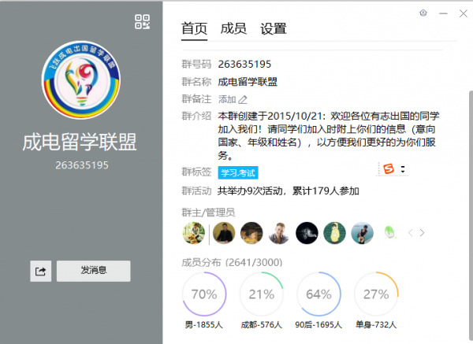Open the 设置 tab
This screenshot has width=473, height=344.
point(274,28)
